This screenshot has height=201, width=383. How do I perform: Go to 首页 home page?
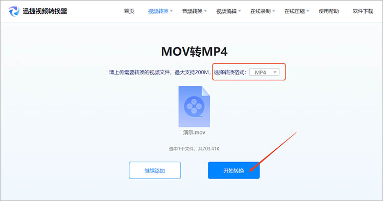[x=129, y=11]
